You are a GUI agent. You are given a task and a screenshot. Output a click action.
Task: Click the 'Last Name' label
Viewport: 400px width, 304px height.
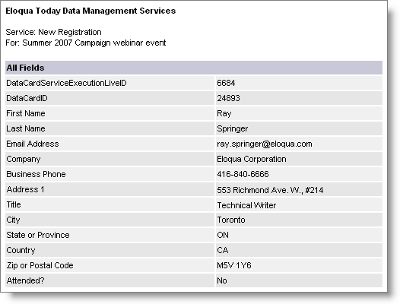click(x=26, y=128)
